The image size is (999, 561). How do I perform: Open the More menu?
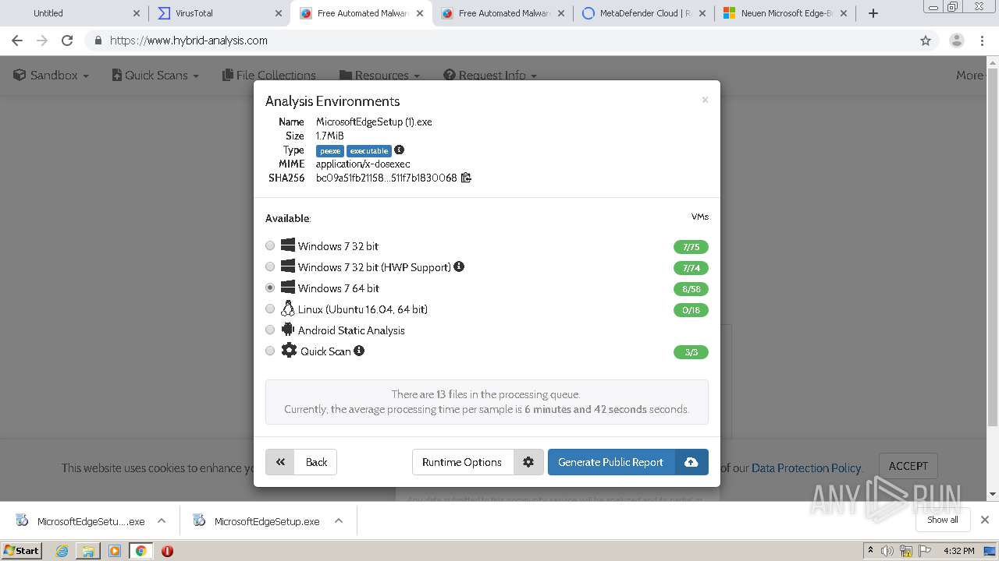pos(970,76)
